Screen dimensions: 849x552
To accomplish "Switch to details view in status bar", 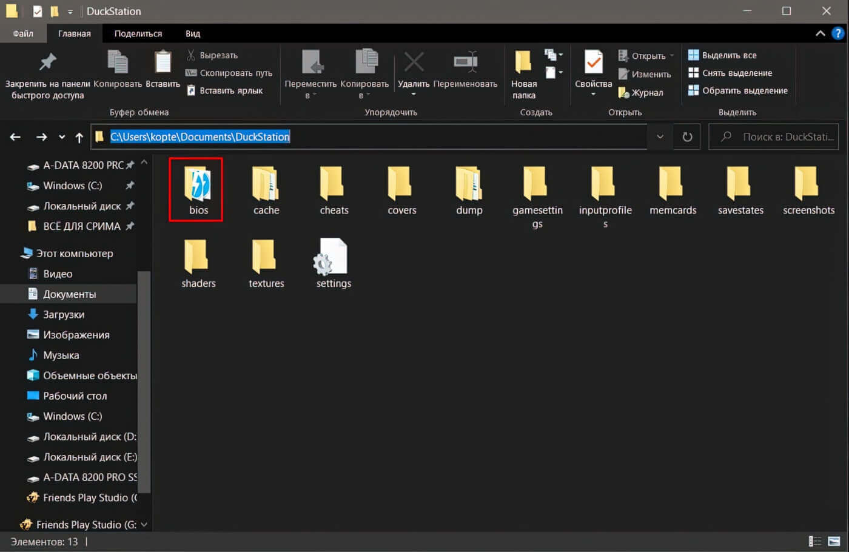I will 815,541.
